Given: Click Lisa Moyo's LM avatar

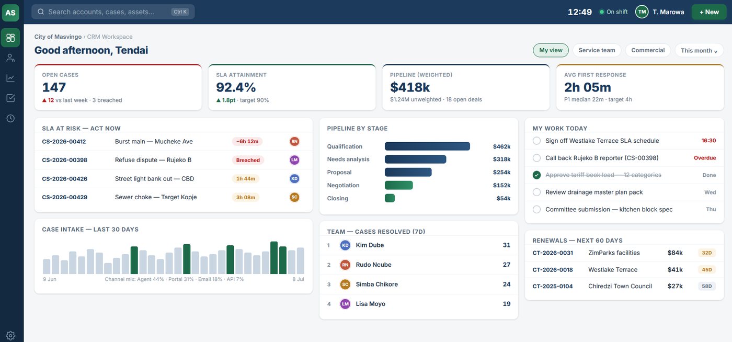Looking at the screenshot, I should [345, 304].
